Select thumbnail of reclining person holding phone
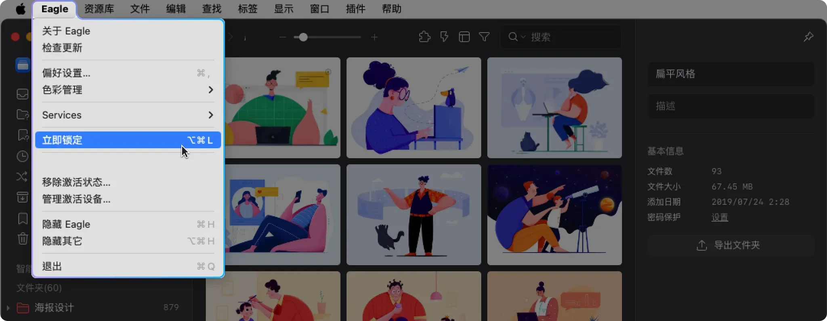Screen dimensions: 827x321 coord(282,215)
